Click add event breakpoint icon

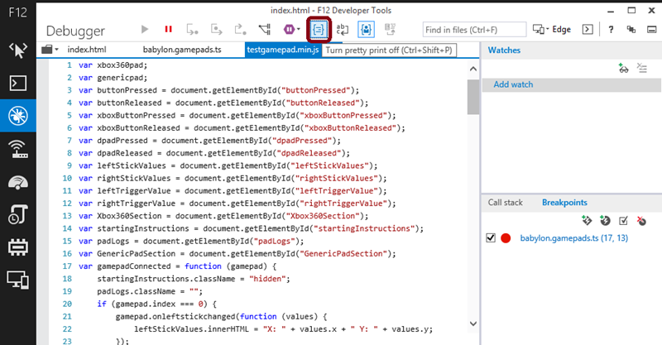[x=605, y=220]
